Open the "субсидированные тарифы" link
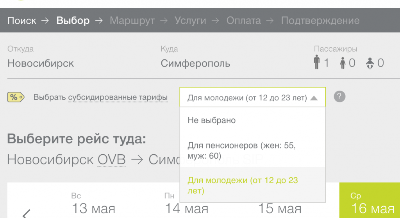Screen dimensions: 400x218 [118, 97]
